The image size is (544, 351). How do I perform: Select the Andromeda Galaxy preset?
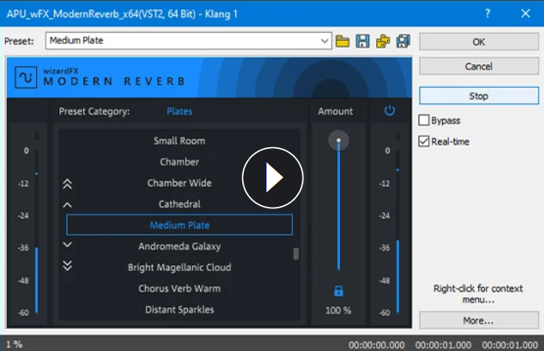(180, 246)
